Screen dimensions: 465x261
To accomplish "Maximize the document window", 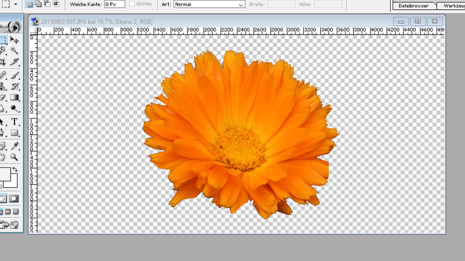I will pyautogui.click(x=418, y=21).
